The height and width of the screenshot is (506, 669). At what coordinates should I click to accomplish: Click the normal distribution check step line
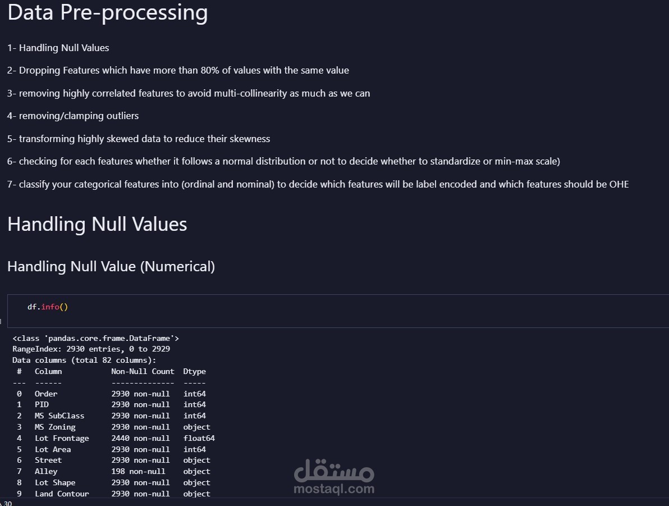pos(283,161)
